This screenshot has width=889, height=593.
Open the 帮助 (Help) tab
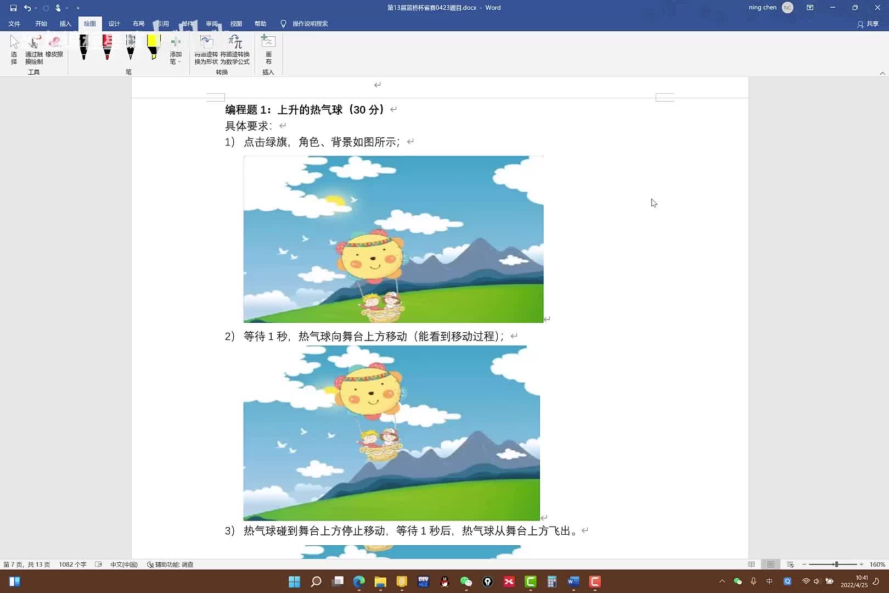point(260,24)
